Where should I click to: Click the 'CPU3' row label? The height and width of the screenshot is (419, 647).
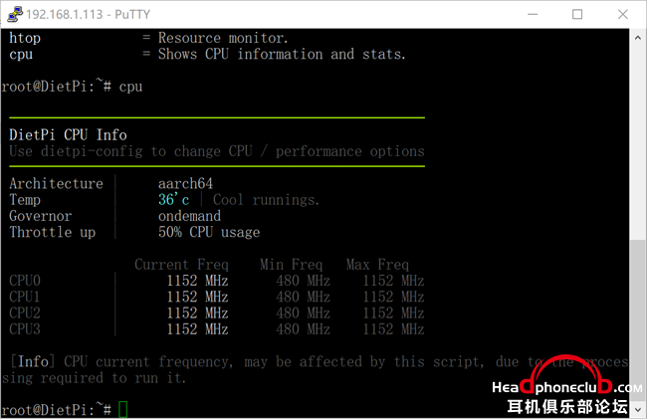click(x=25, y=329)
